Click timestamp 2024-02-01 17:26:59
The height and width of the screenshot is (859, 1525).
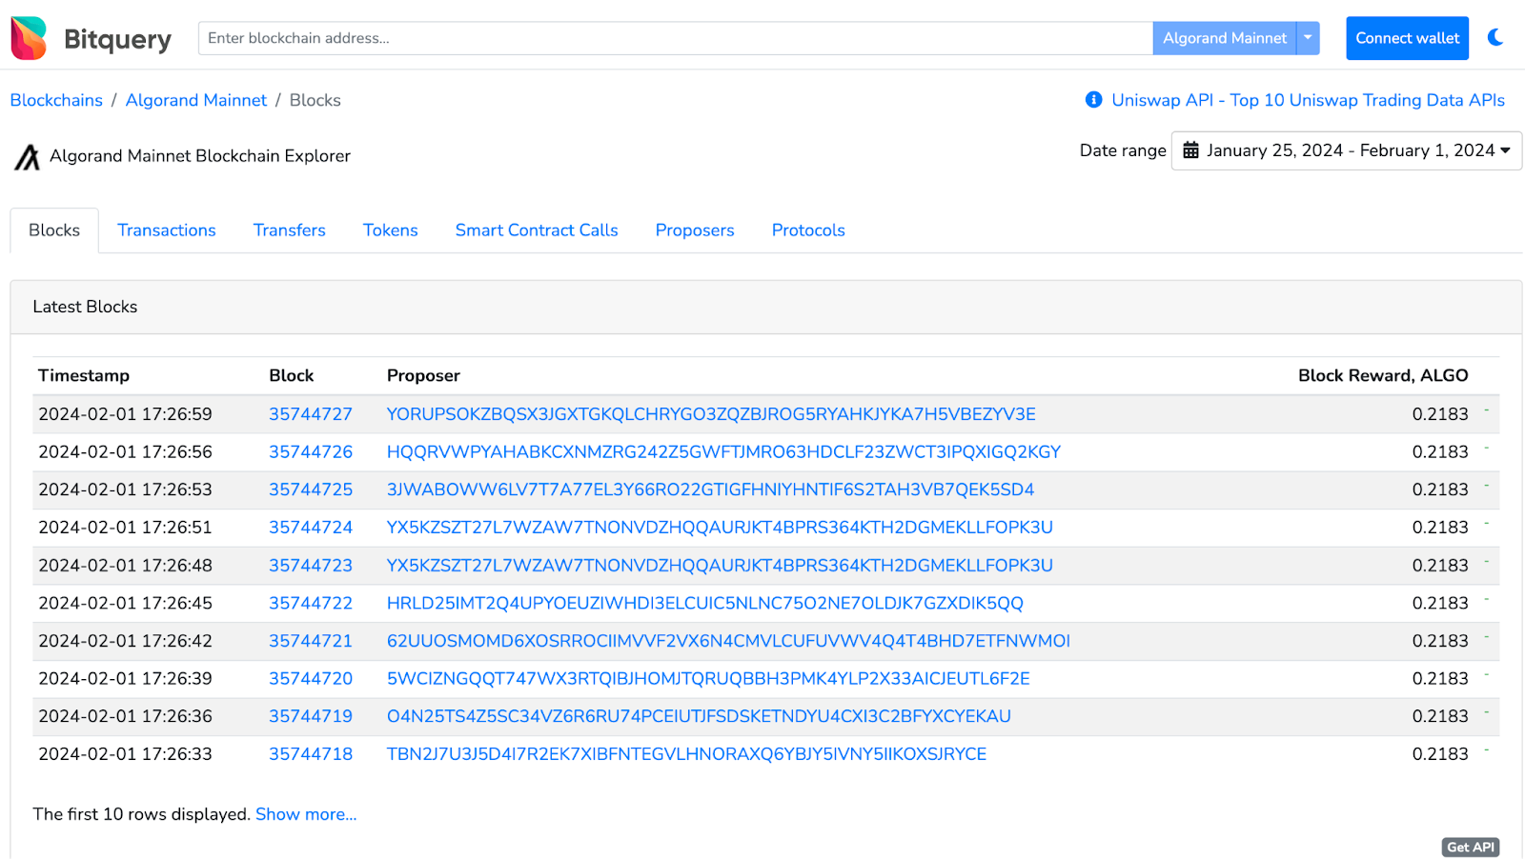coord(125,414)
